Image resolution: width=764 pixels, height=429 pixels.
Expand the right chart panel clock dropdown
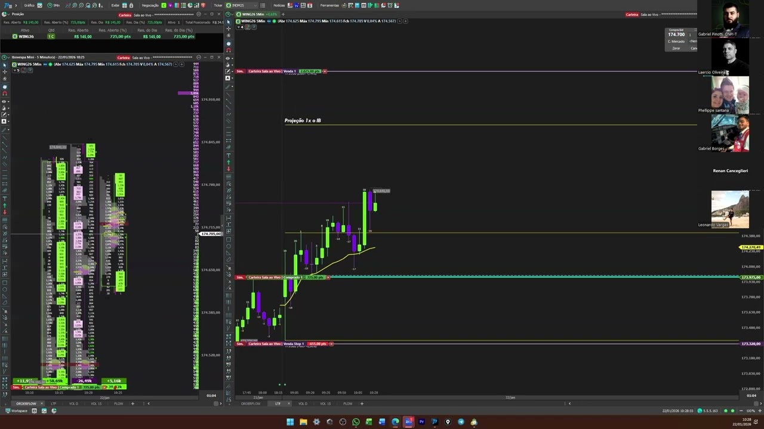click(x=233, y=14)
